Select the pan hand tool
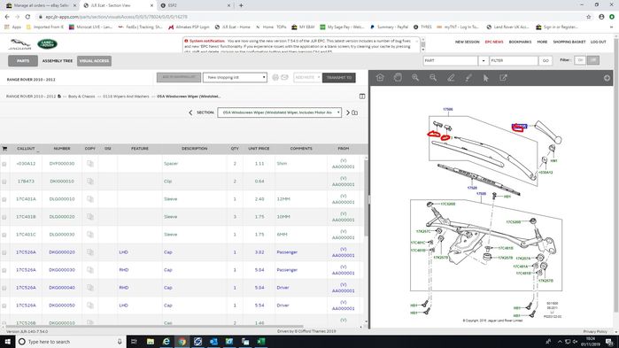Screen dimensions: 619x348 coord(398,78)
